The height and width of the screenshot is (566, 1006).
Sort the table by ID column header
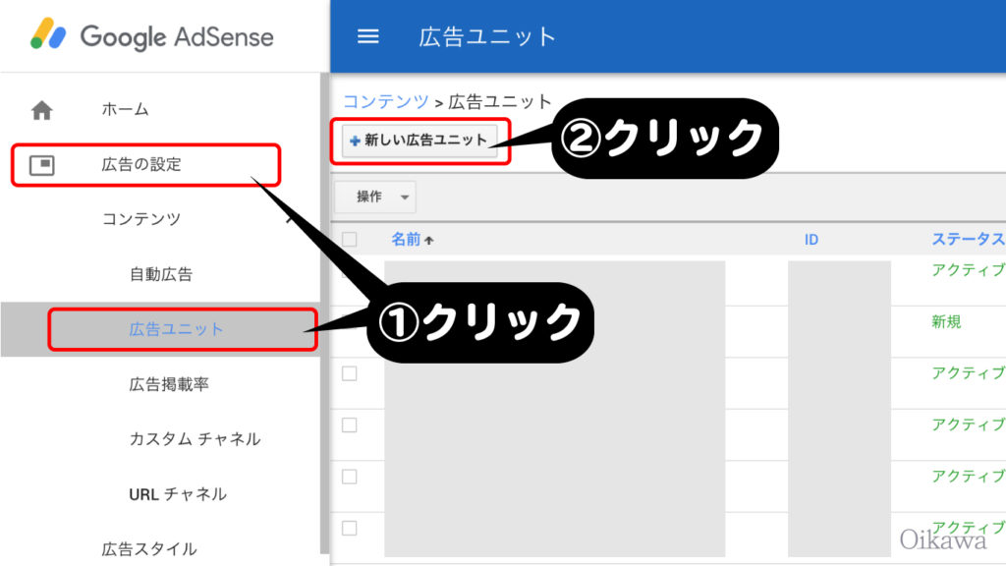tap(811, 240)
